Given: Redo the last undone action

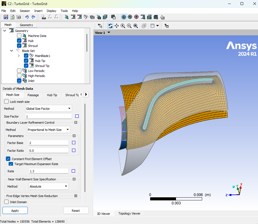Looking at the screenshot, I should (x=33, y=17).
